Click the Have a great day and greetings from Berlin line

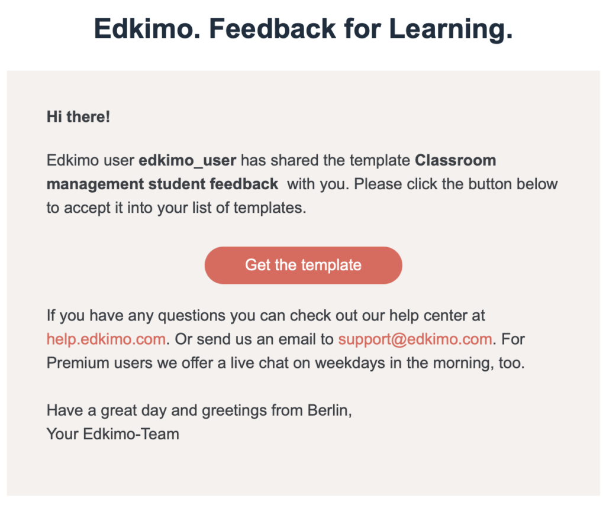point(199,410)
